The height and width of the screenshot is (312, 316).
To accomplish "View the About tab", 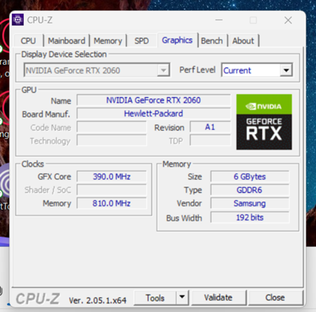I will tap(243, 41).
